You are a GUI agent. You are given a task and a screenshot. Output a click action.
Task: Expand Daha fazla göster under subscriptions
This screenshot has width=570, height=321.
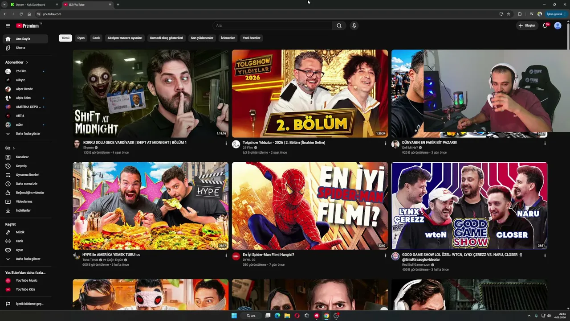[26, 134]
